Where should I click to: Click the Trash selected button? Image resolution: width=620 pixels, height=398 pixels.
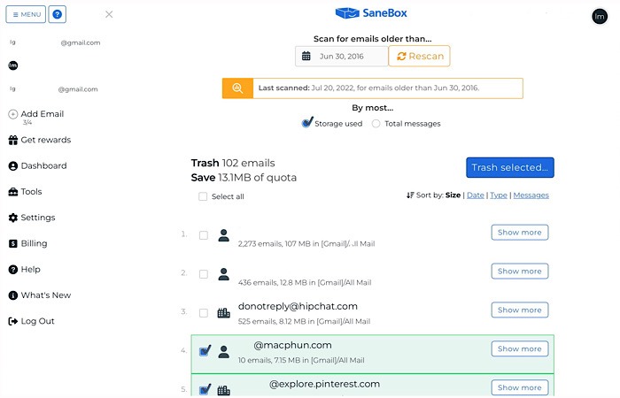pos(510,167)
